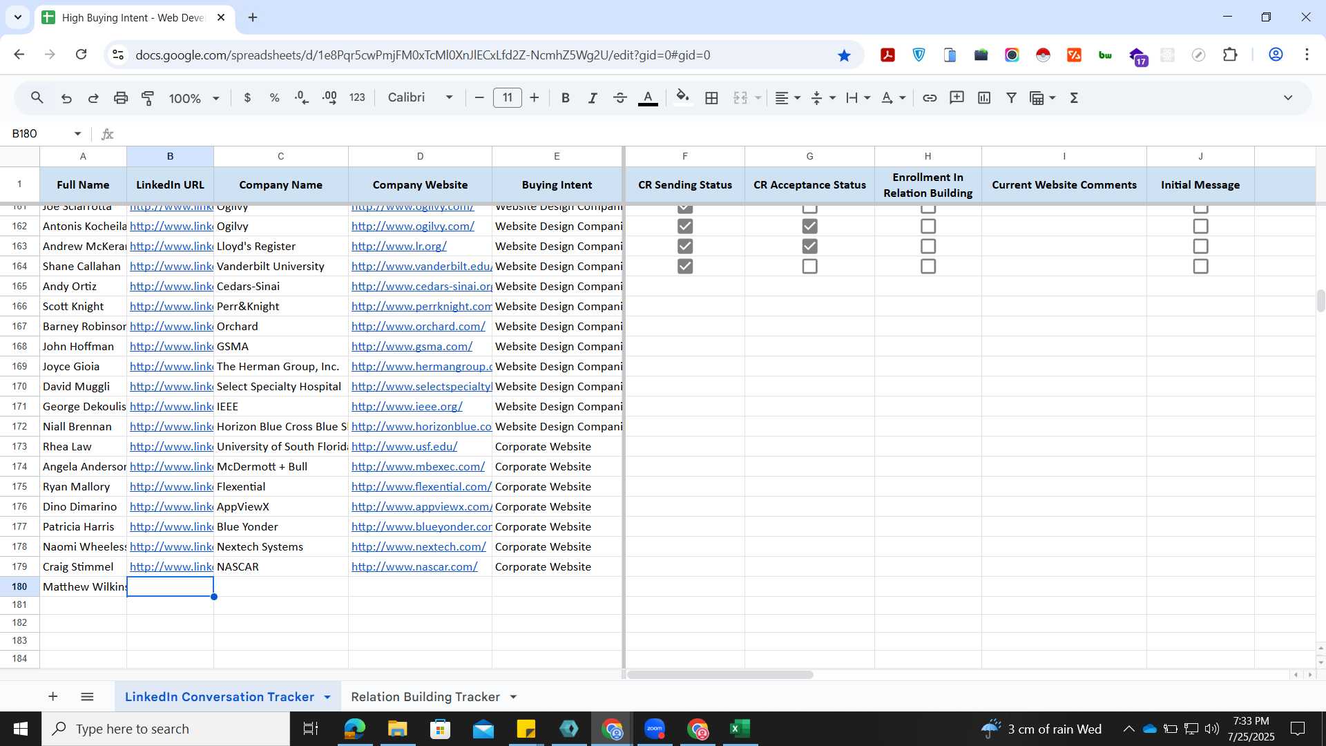This screenshot has width=1326, height=746.
Task: Edit the font size field
Action: pyautogui.click(x=508, y=98)
